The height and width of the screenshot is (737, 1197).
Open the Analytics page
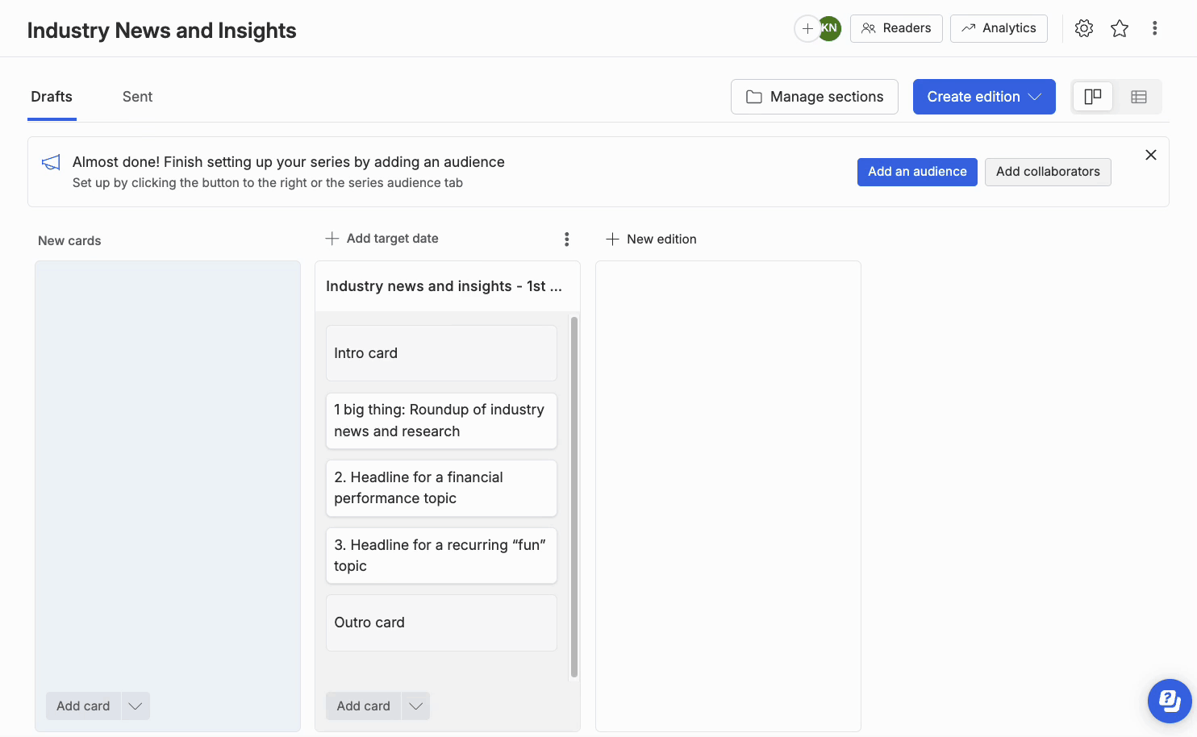999,28
